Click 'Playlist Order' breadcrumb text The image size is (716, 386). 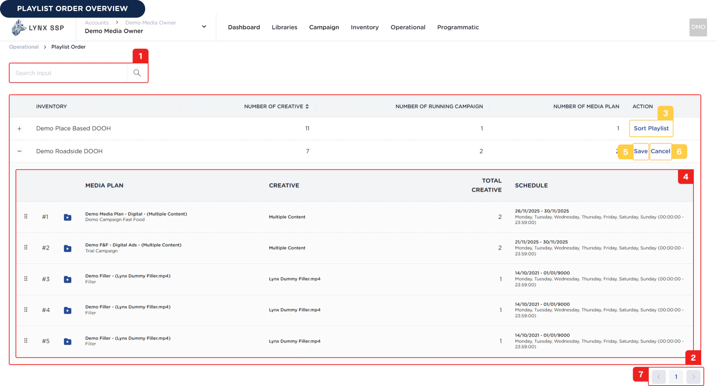[68, 47]
